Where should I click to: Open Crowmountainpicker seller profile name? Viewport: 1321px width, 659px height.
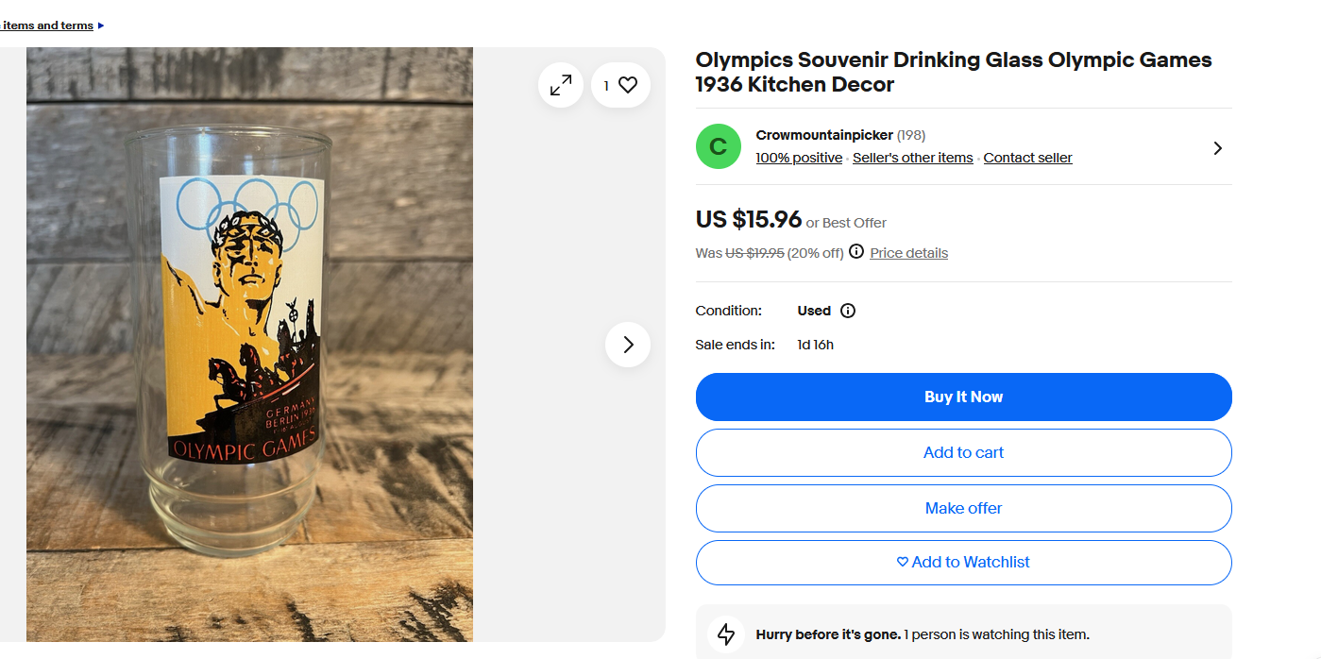823,135
